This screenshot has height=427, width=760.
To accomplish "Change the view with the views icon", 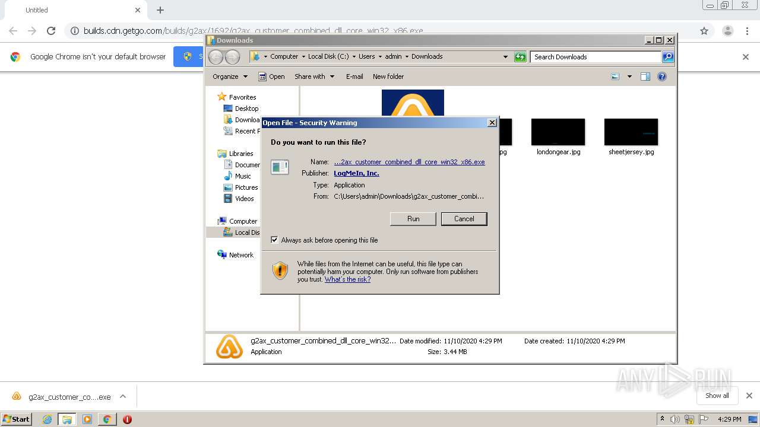I will pos(615,77).
